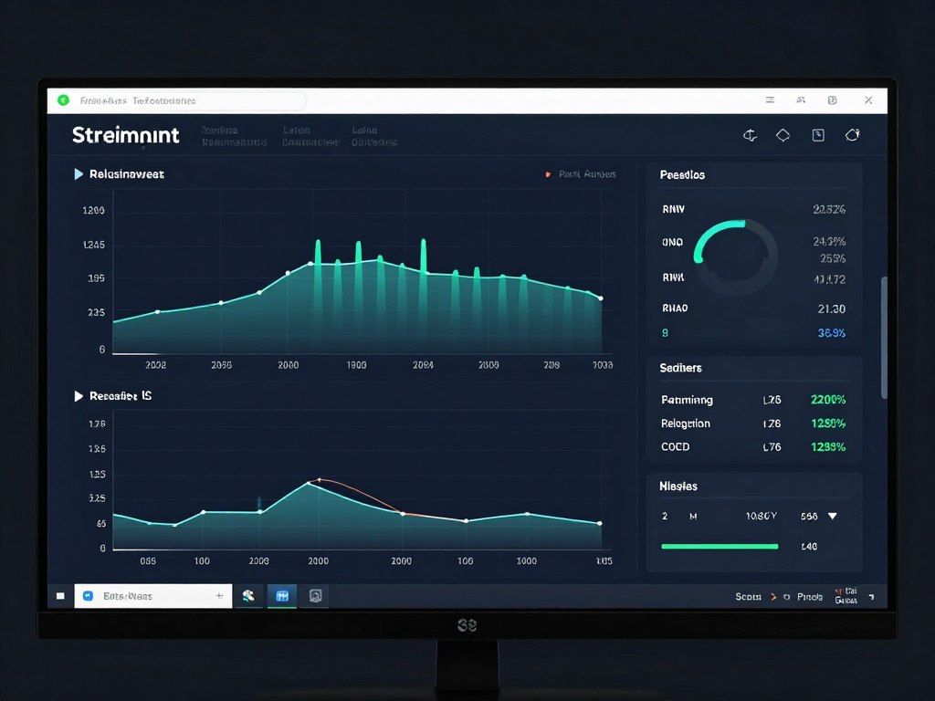Click the RNAO label in the Peesdios panel
This screenshot has height=701, width=935.
pyautogui.click(x=675, y=309)
